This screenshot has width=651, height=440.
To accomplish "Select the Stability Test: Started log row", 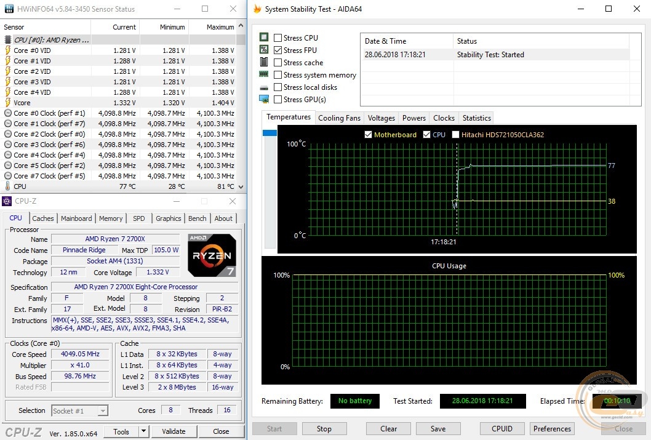I will click(496, 54).
